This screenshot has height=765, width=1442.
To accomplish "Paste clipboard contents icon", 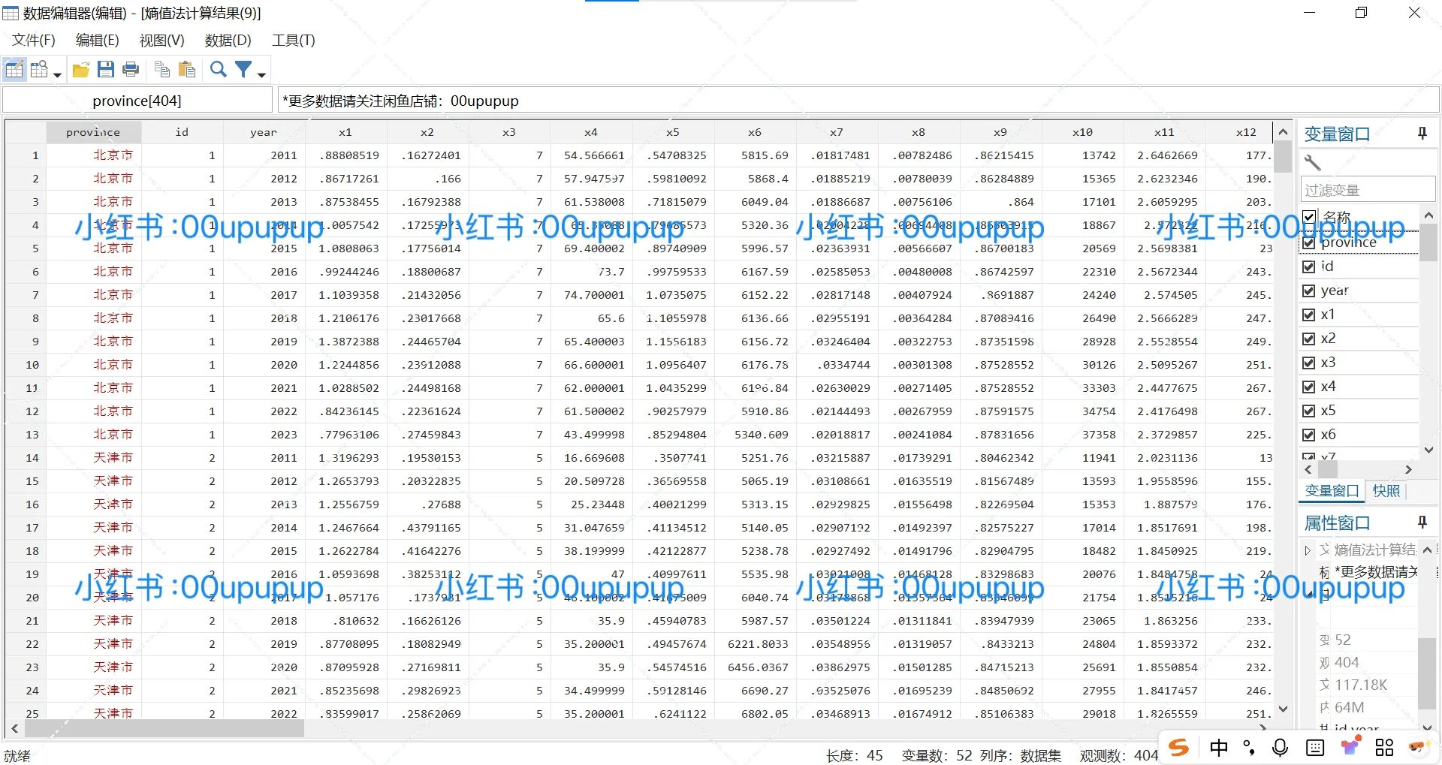I will click(187, 70).
